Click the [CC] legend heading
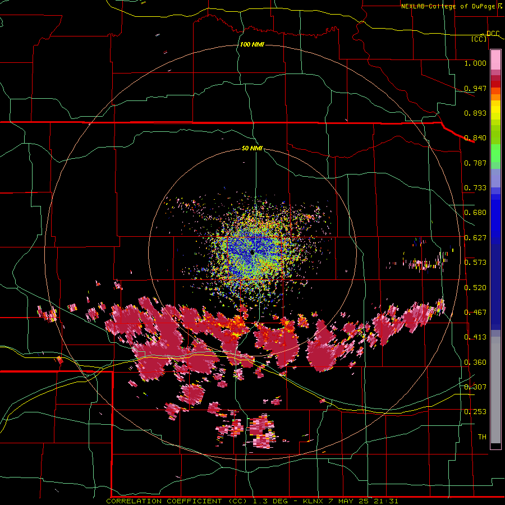 (x=479, y=39)
